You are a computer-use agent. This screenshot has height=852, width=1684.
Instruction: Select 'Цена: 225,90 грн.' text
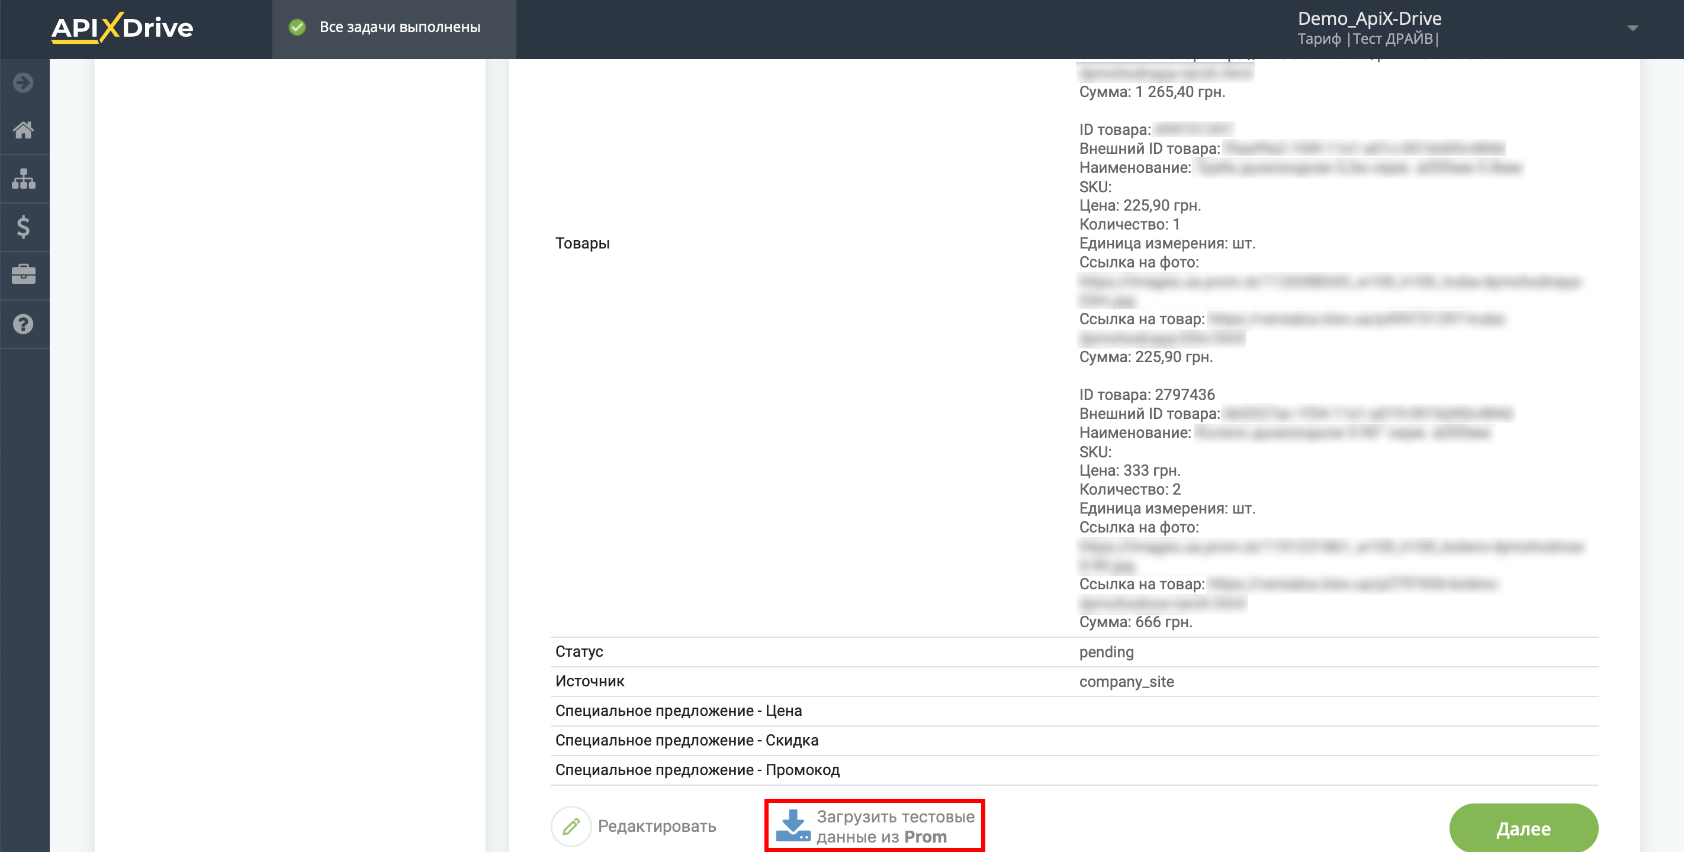tap(1140, 206)
